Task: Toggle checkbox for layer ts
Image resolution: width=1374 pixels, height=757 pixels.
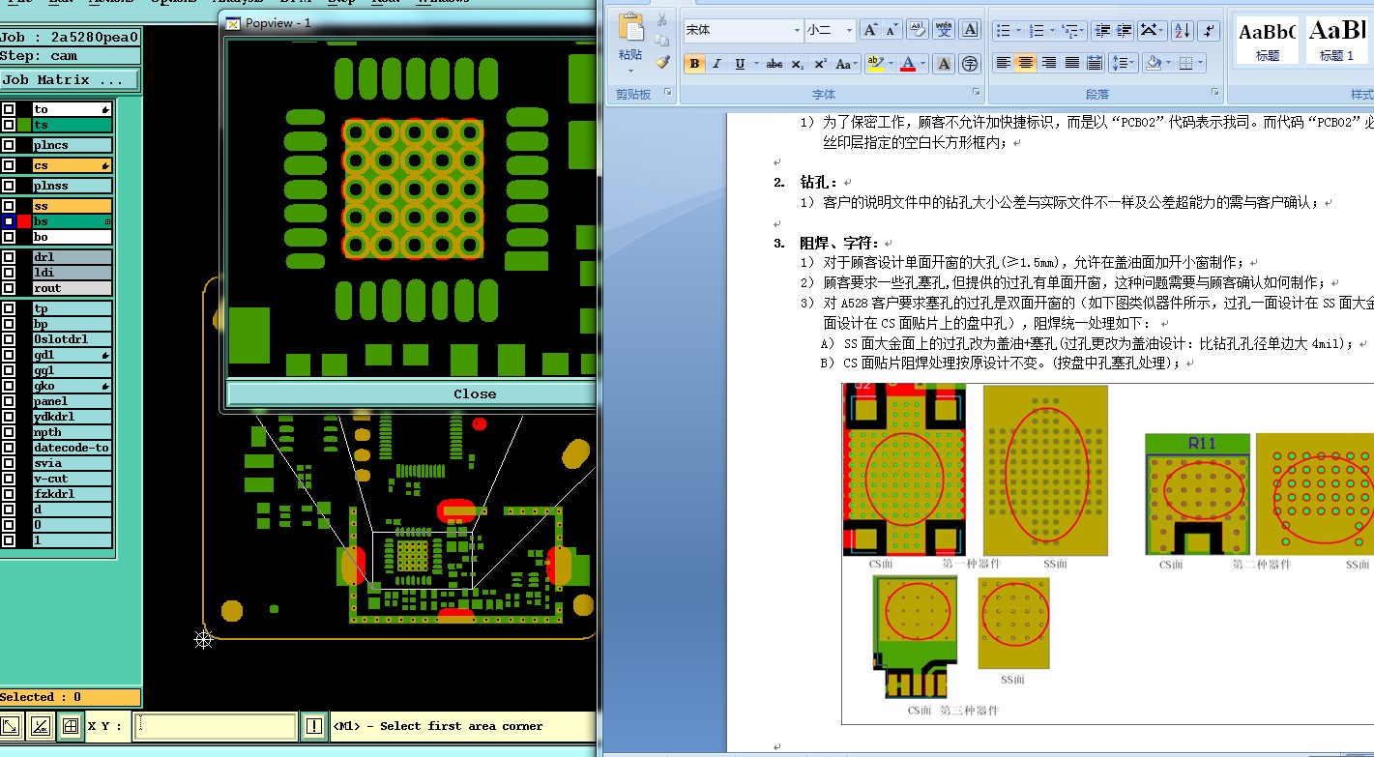Action: pyautogui.click(x=9, y=125)
